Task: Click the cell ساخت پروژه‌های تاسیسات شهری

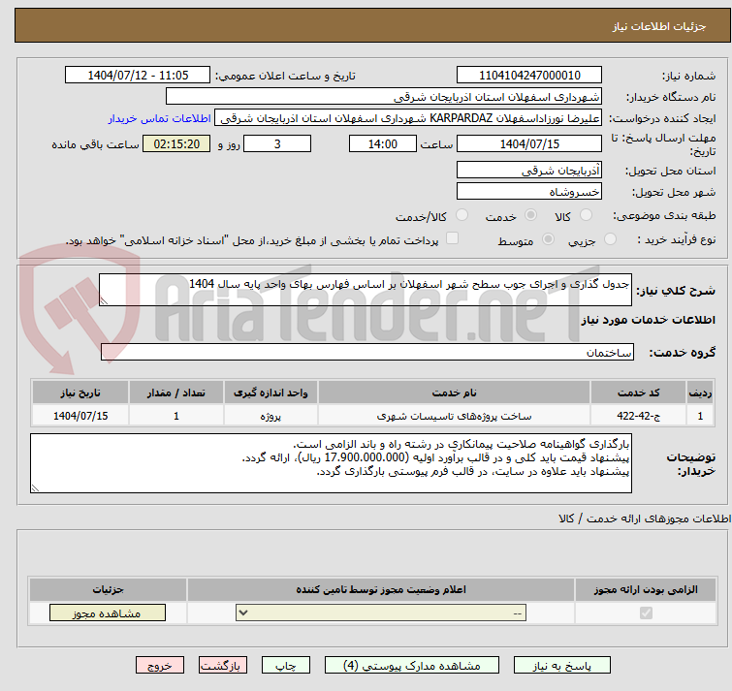Action: pos(454,415)
